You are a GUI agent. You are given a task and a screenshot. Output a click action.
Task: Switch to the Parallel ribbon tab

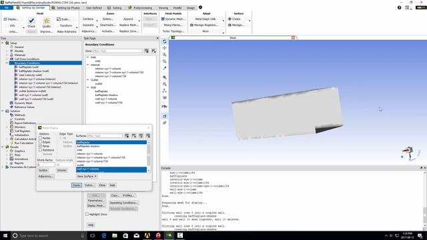(x=177, y=7)
